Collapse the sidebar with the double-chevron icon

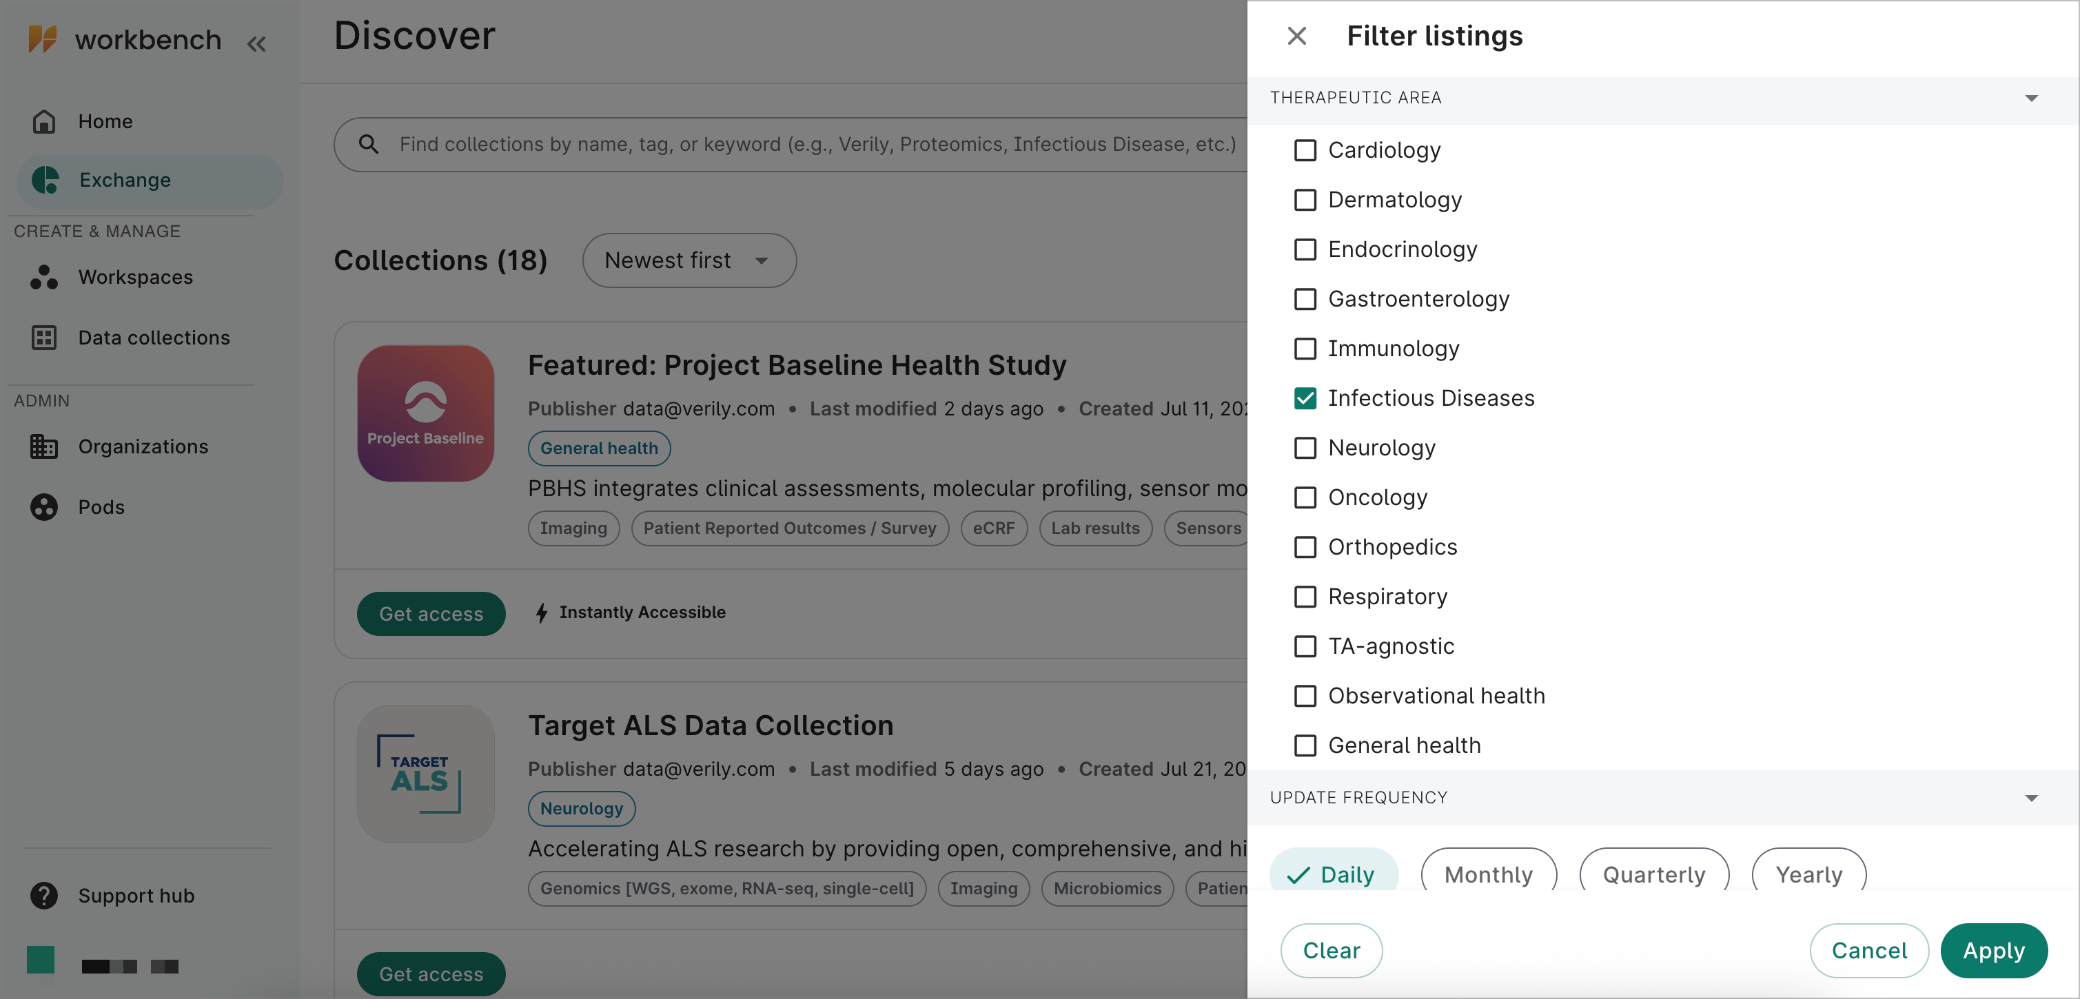pyautogui.click(x=257, y=43)
